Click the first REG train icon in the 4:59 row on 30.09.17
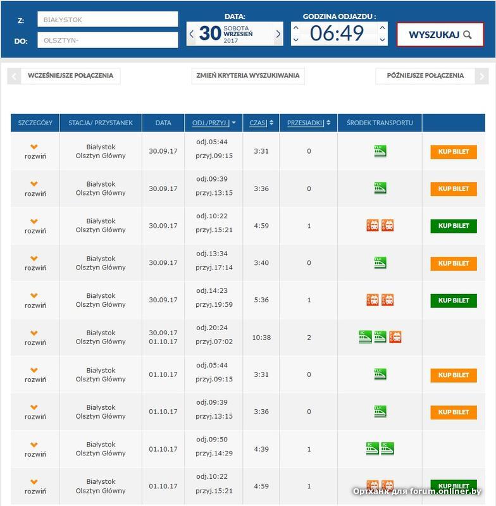Image resolution: width=496 pixels, height=506 pixels. (373, 225)
